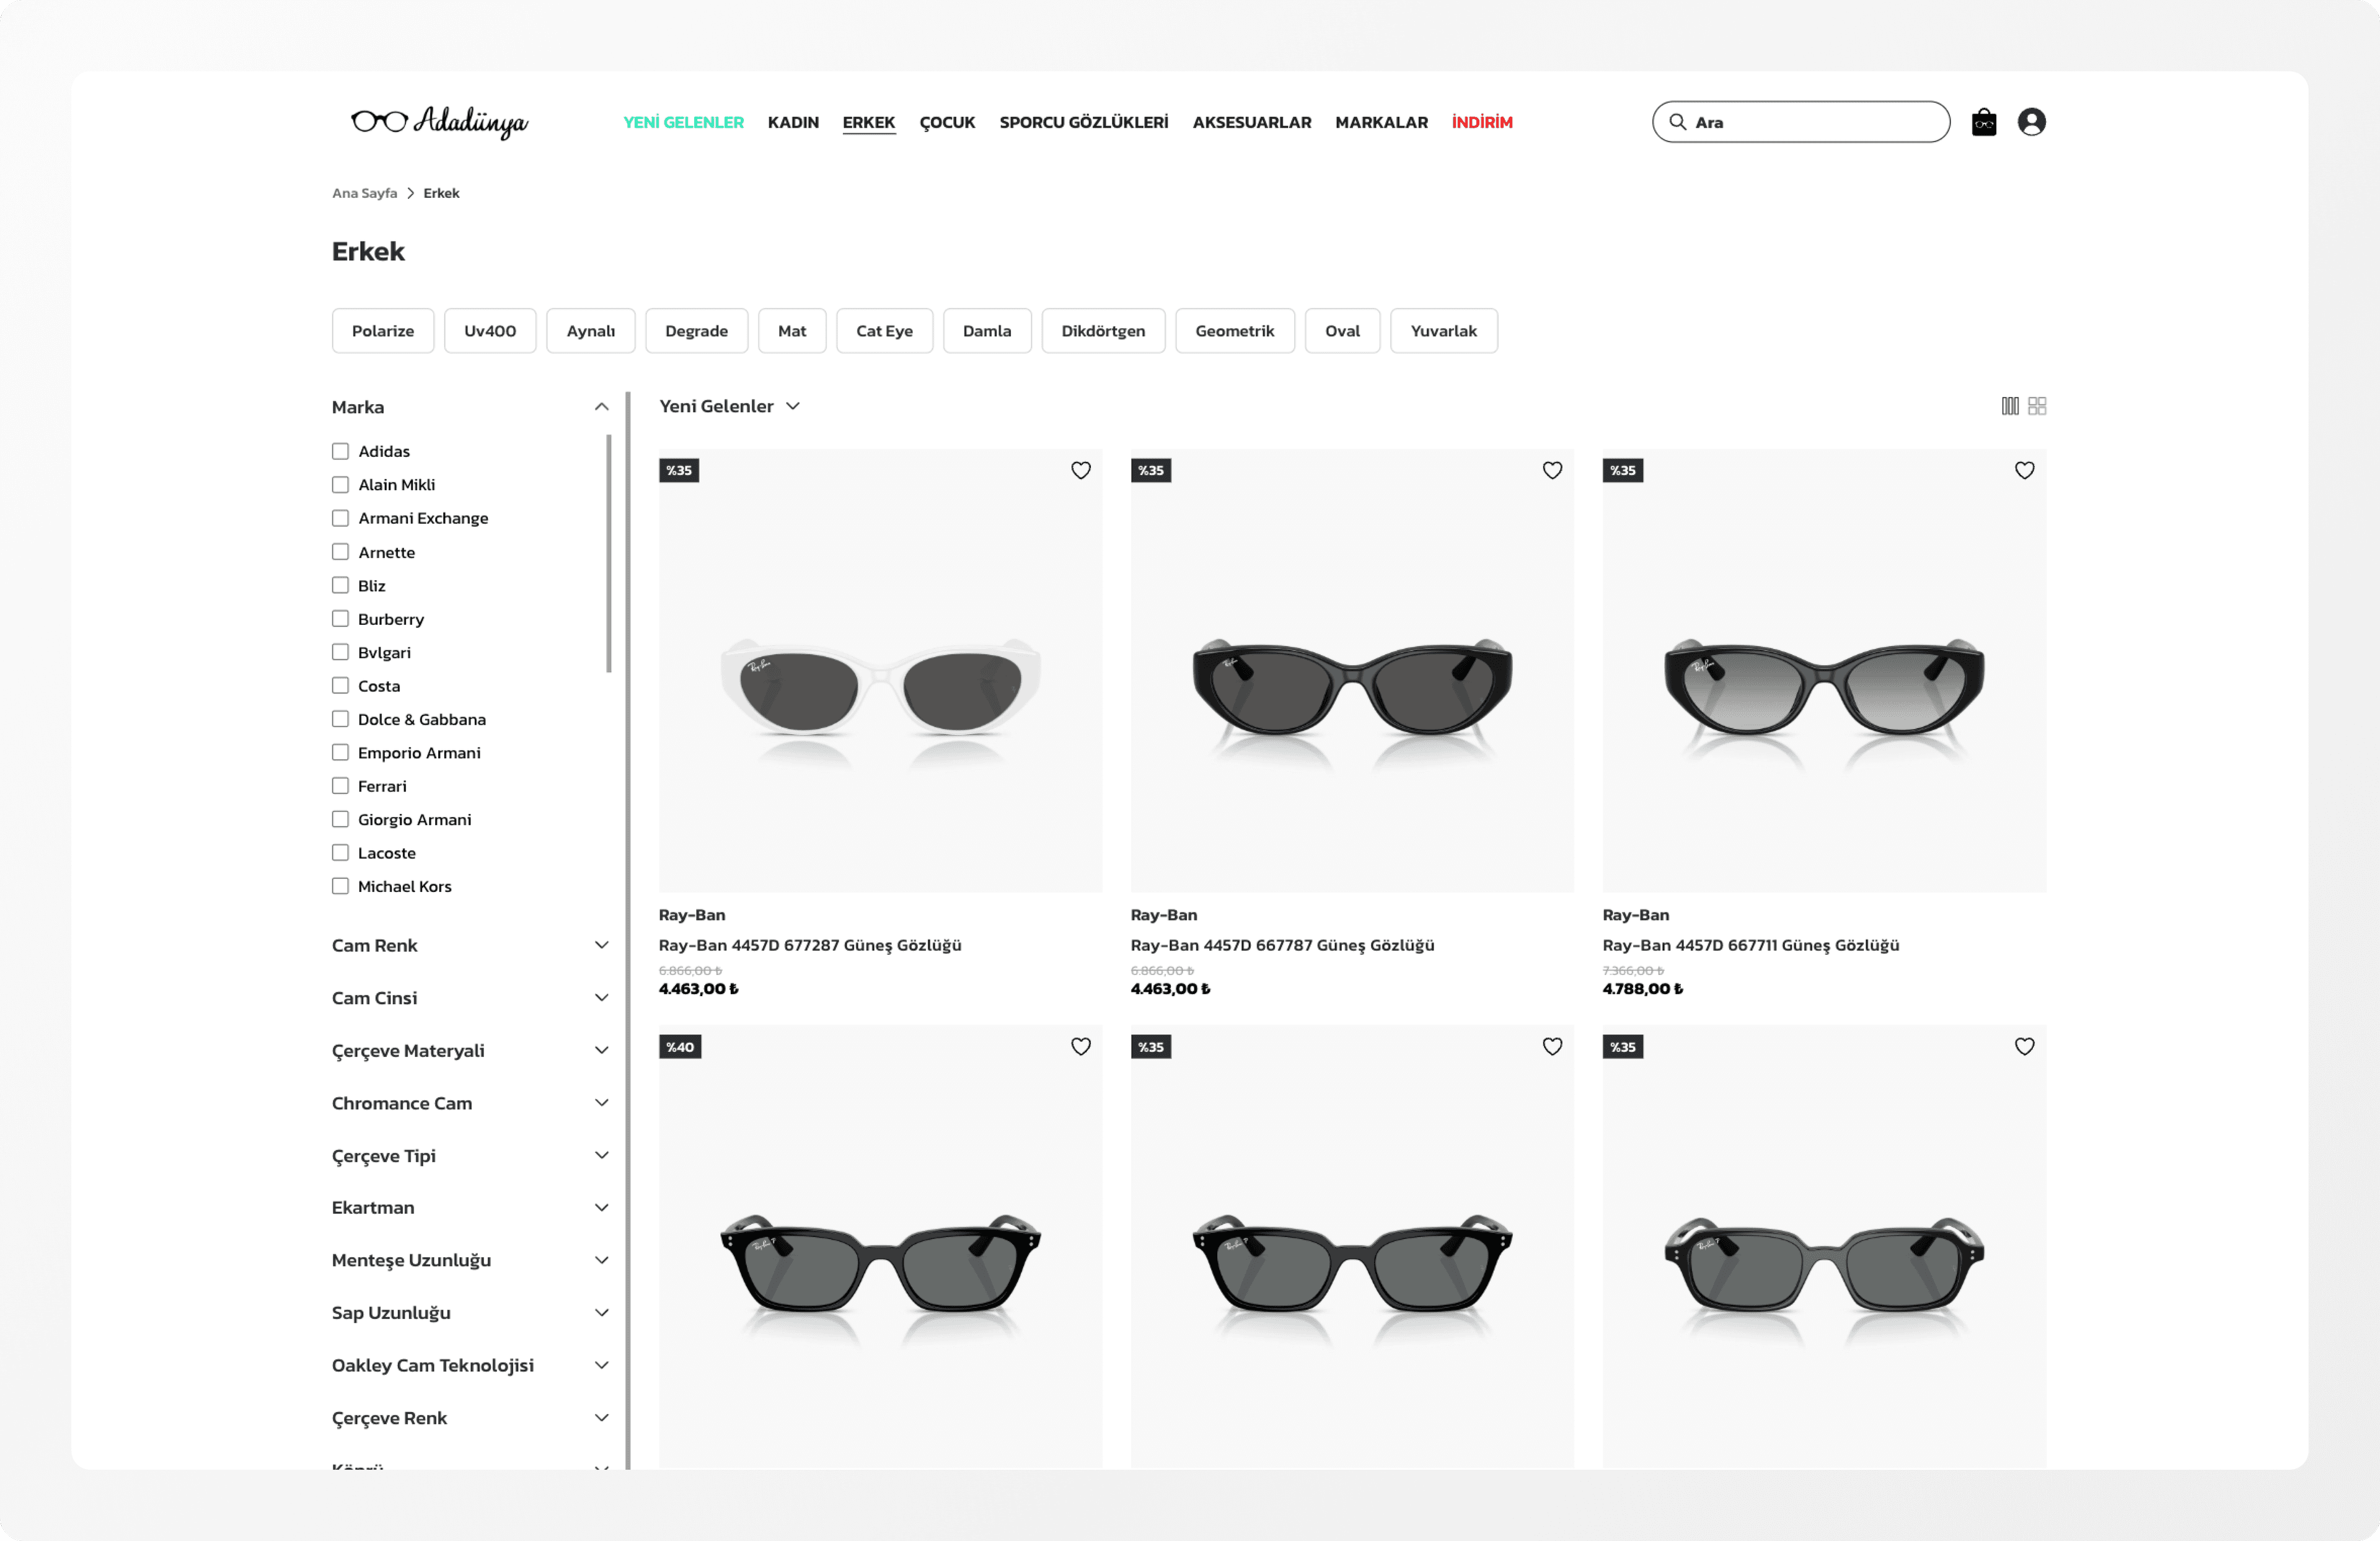Open the shopping bag
Image resolution: width=2380 pixels, height=1541 pixels.
click(1985, 121)
